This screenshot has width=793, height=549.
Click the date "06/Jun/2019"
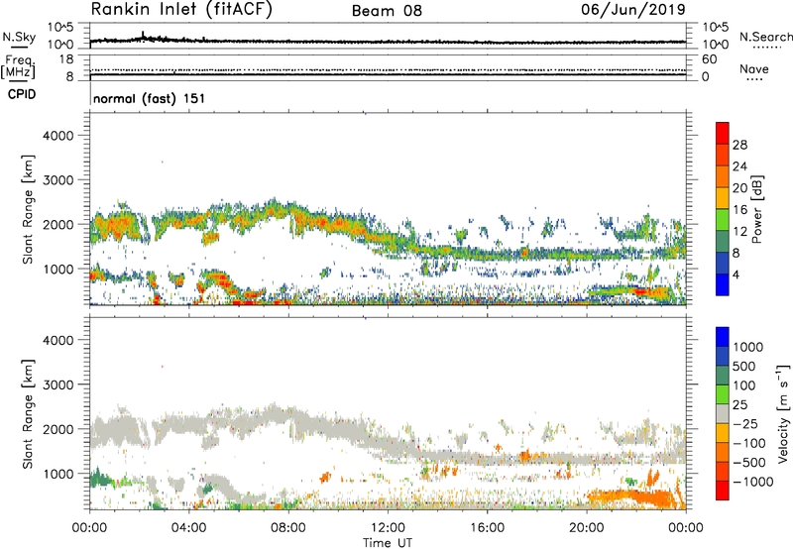click(x=633, y=10)
